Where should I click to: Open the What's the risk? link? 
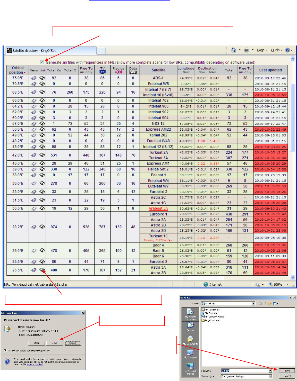click(35, 365)
